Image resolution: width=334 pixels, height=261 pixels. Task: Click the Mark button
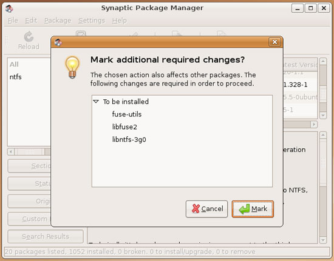click(x=253, y=209)
